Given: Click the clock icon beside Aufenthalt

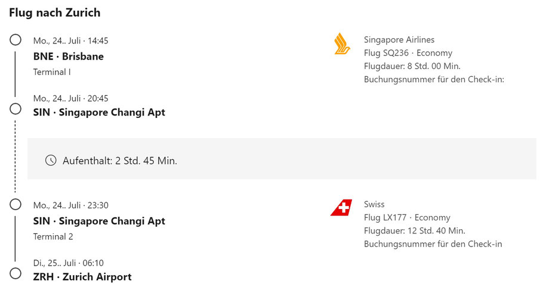Looking at the screenshot, I should point(51,160).
